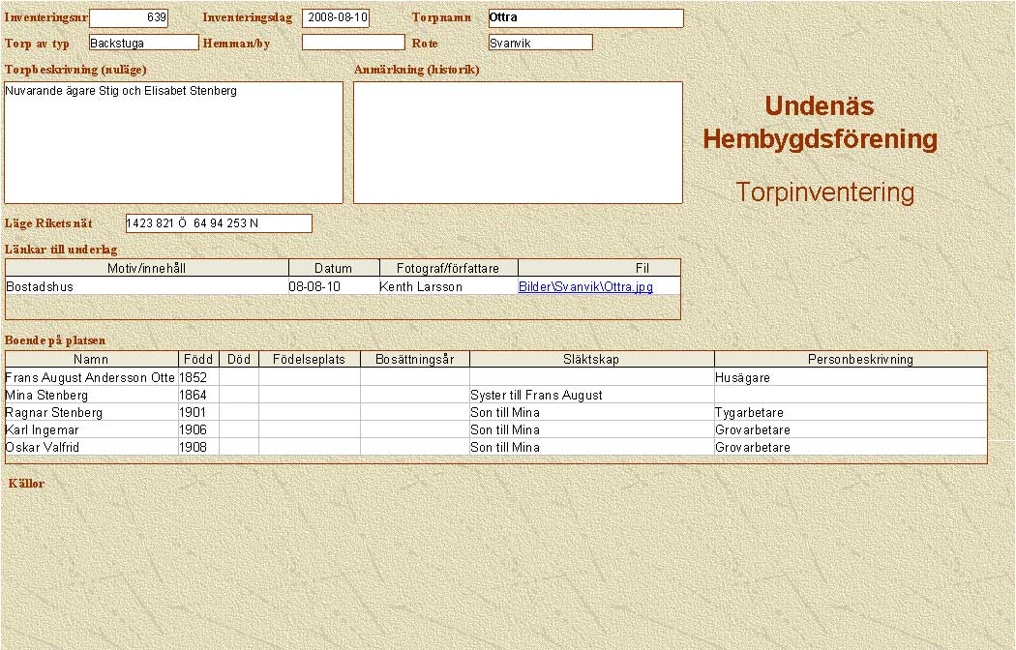The image size is (1016, 650).
Task: Click the empty Hemman/by input field
Action: pos(353,43)
